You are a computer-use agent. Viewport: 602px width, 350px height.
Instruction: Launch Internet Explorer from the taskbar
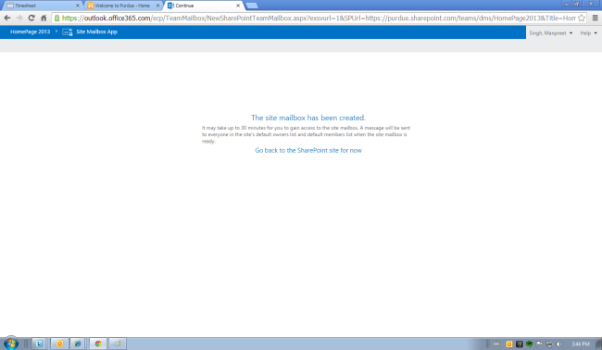(78, 344)
